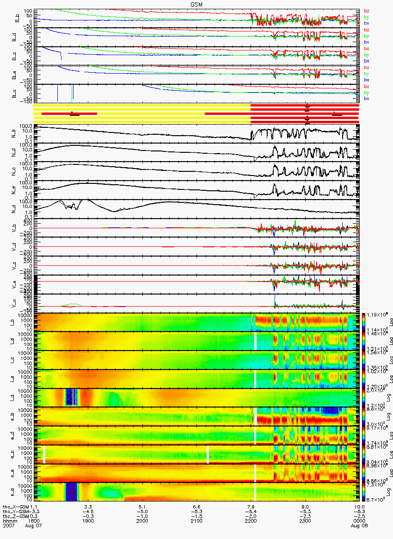This screenshot has width=393, height=539.
Task: Click the color bar beside i_b spectrogram
Action: 363,322
